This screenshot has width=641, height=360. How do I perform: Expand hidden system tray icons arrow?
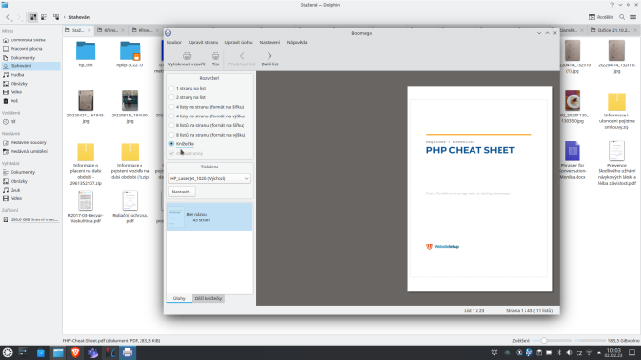[599, 352]
